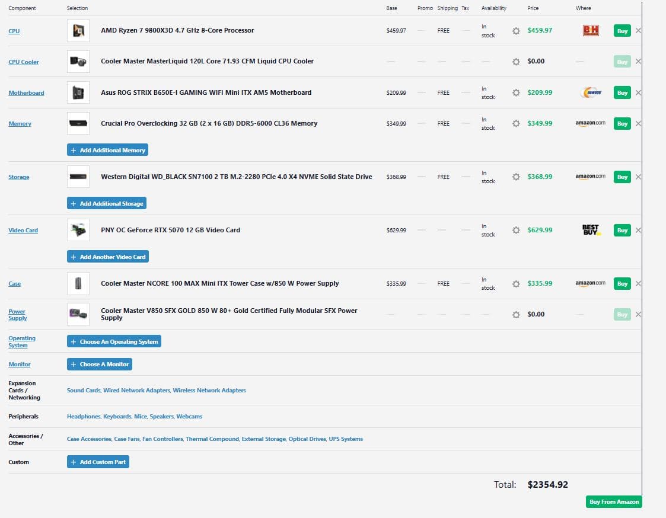Open settings gear for CPU Cooler row
This screenshot has height=518, width=666.
click(516, 62)
